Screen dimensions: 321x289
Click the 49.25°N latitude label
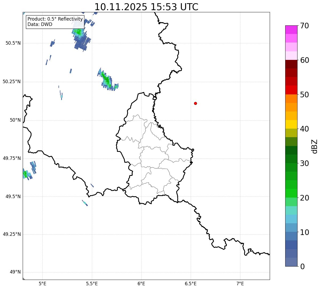(12, 234)
